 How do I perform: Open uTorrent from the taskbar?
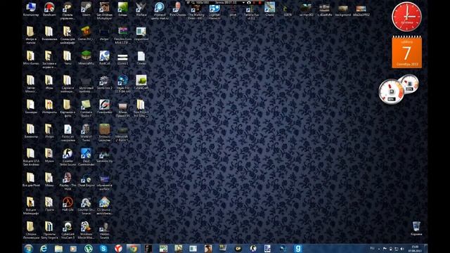click(x=89, y=248)
